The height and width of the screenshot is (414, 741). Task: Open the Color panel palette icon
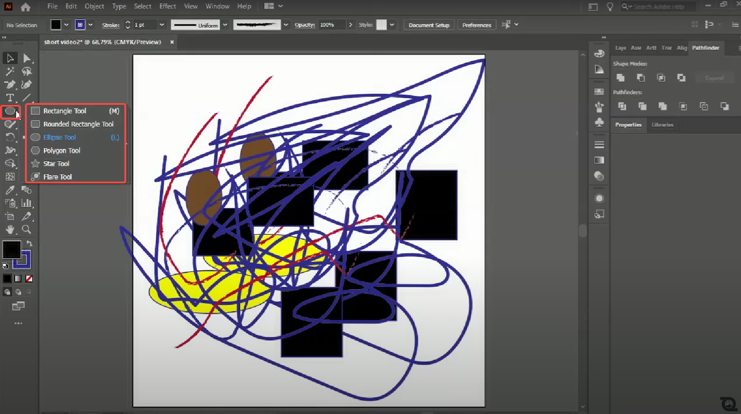pyautogui.click(x=599, y=54)
